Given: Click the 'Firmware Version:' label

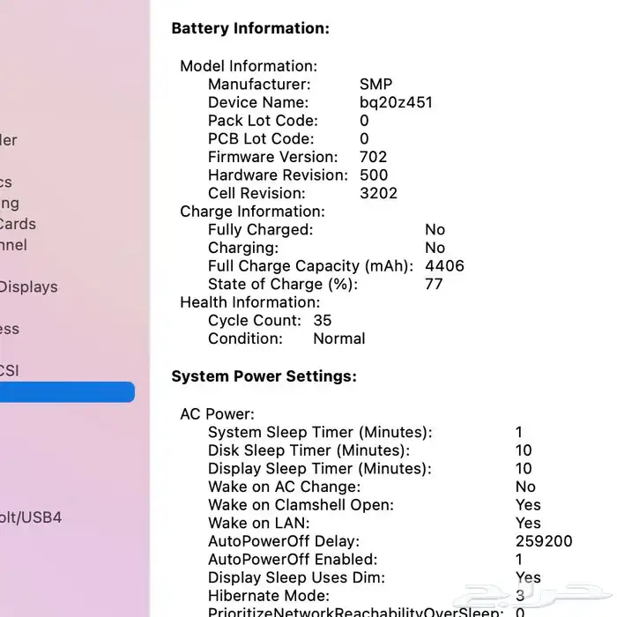Looking at the screenshot, I should click(273, 157).
